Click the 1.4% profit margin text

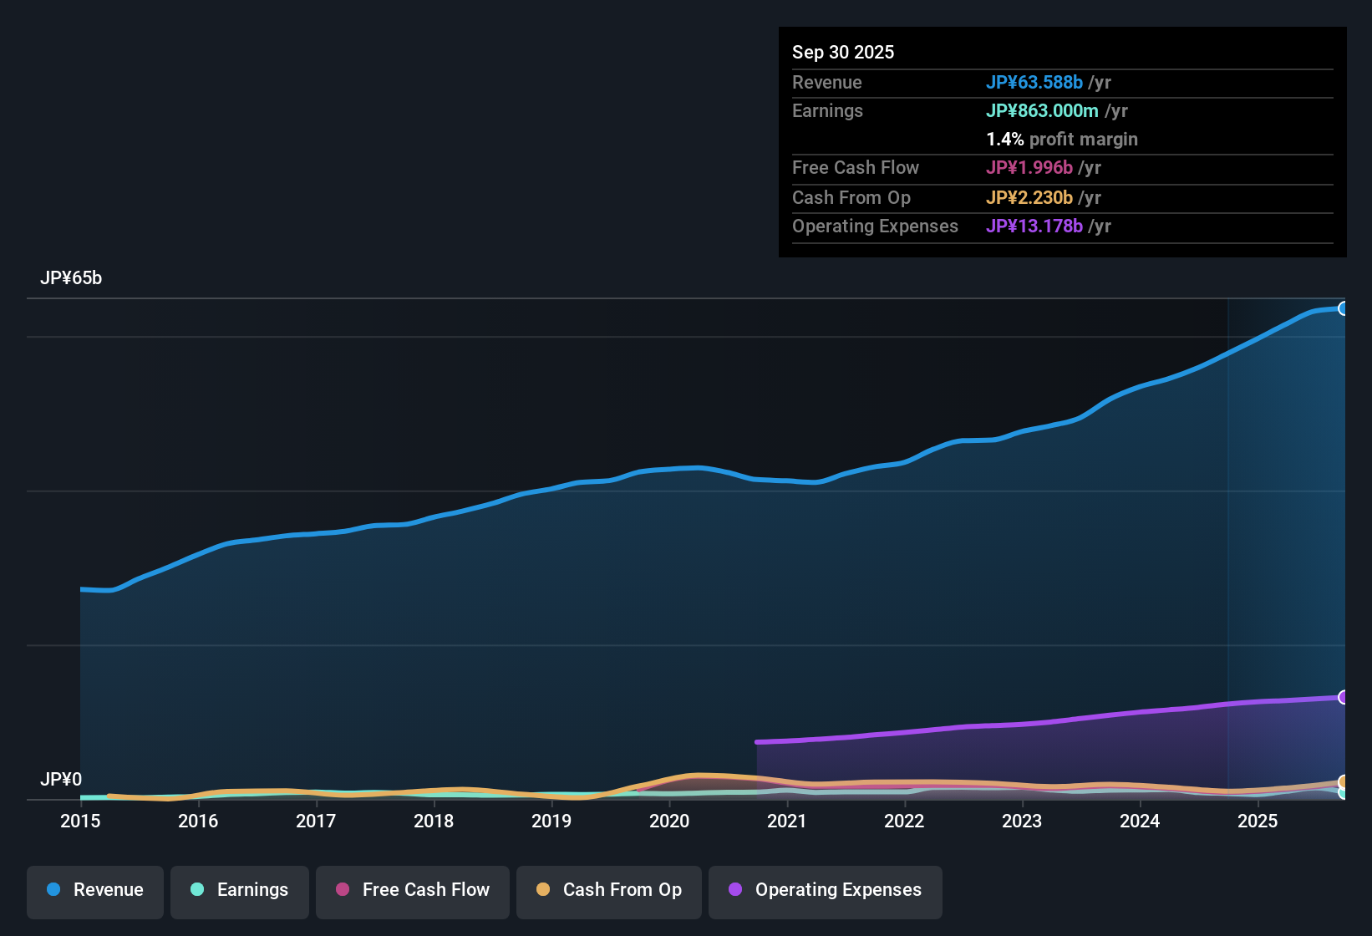pyautogui.click(x=1062, y=140)
